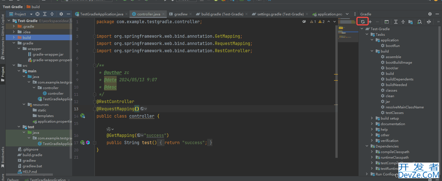The image size is (442, 181).
Task: Collapse all in Project panel
Action: click(52, 14)
